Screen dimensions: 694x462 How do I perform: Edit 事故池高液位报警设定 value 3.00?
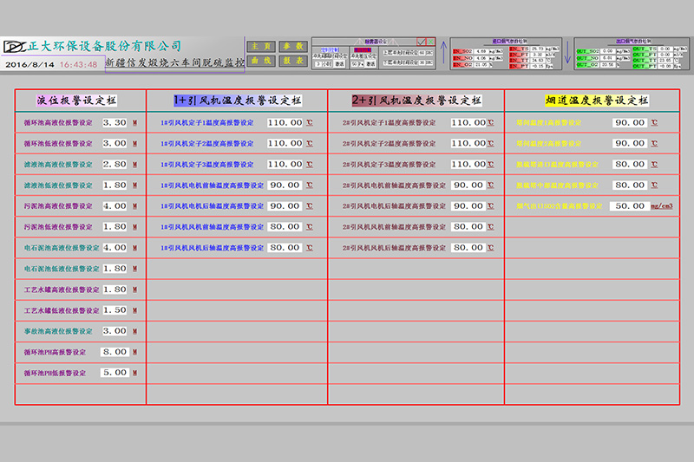pyautogui.click(x=115, y=331)
